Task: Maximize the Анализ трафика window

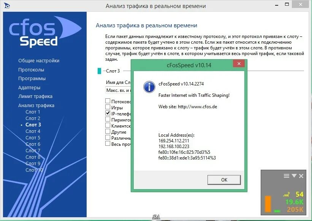Action: (x=287, y=5)
